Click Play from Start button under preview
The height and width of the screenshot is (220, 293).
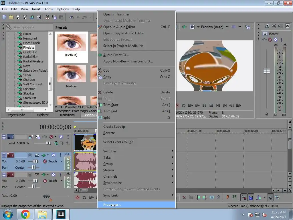click(x=190, y=105)
